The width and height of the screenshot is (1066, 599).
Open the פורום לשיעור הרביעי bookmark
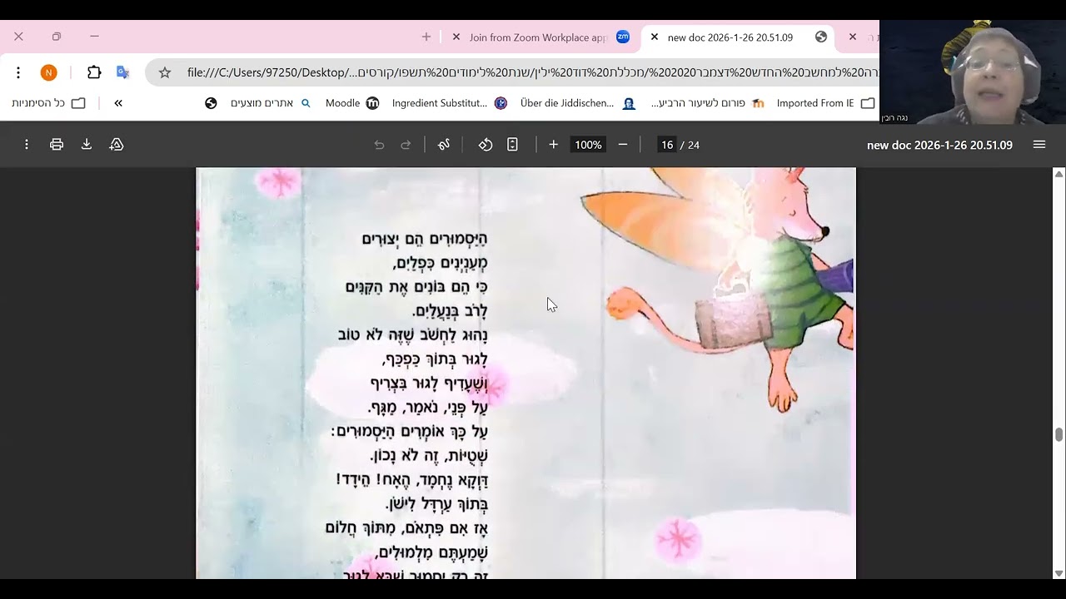(x=707, y=103)
